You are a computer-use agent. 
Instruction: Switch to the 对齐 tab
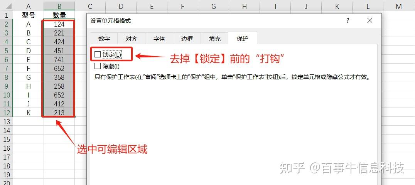coord(132,39)
